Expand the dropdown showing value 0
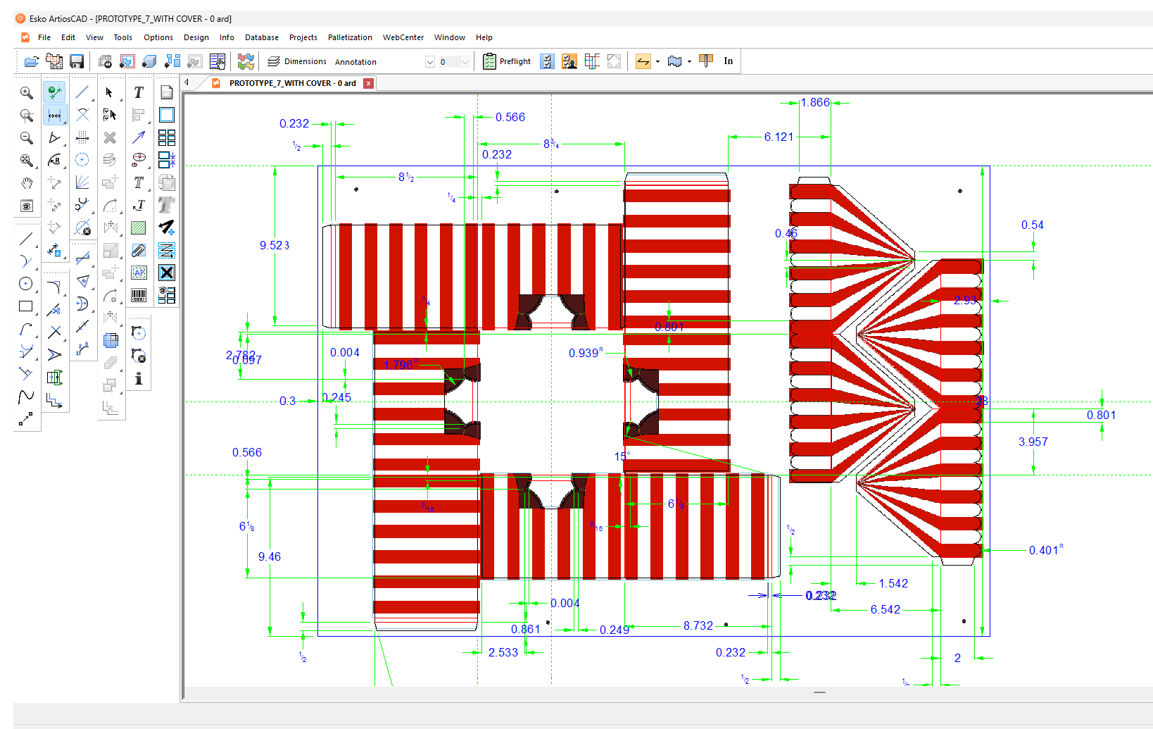The image size is (1153, 729). pos(465,62)
